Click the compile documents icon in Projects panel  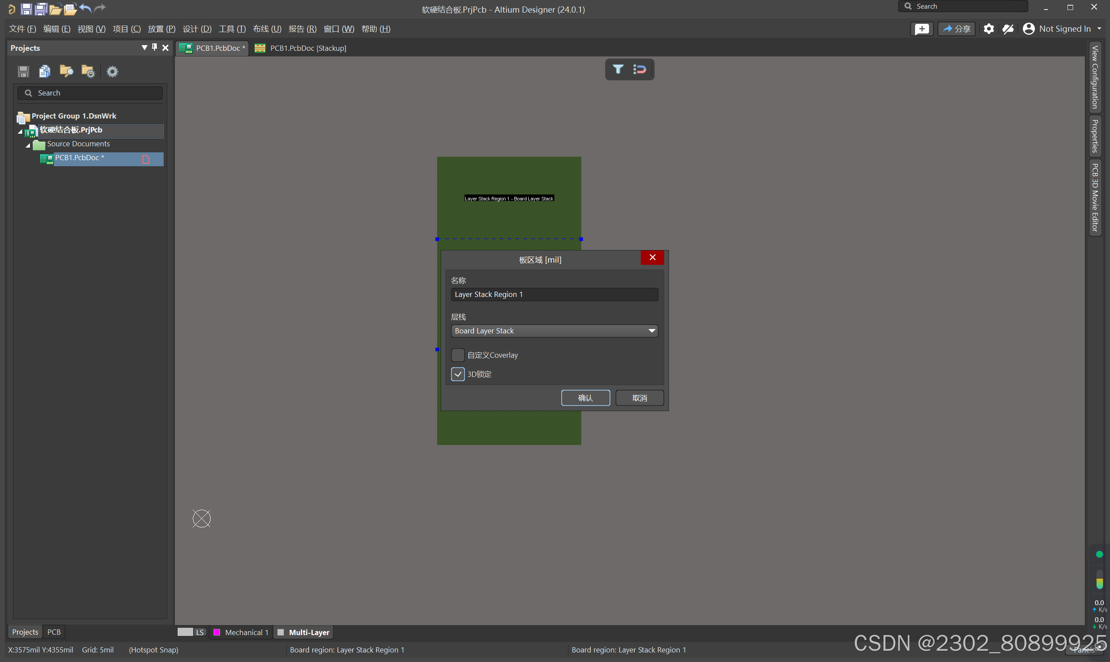coord(45,71)
